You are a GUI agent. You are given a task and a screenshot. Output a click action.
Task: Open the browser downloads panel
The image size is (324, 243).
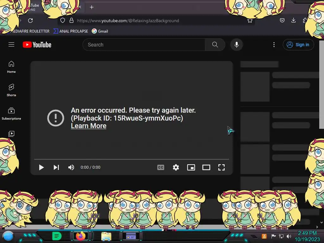pyautogui.click(x=293, y=20)
